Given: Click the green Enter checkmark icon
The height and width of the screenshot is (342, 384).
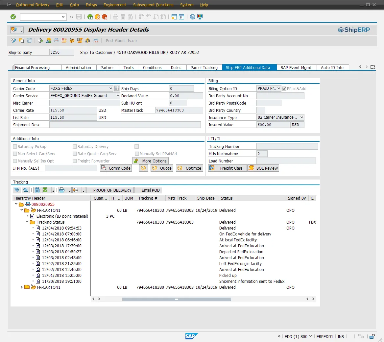Looking at the screenshot, I should (13, 17).
